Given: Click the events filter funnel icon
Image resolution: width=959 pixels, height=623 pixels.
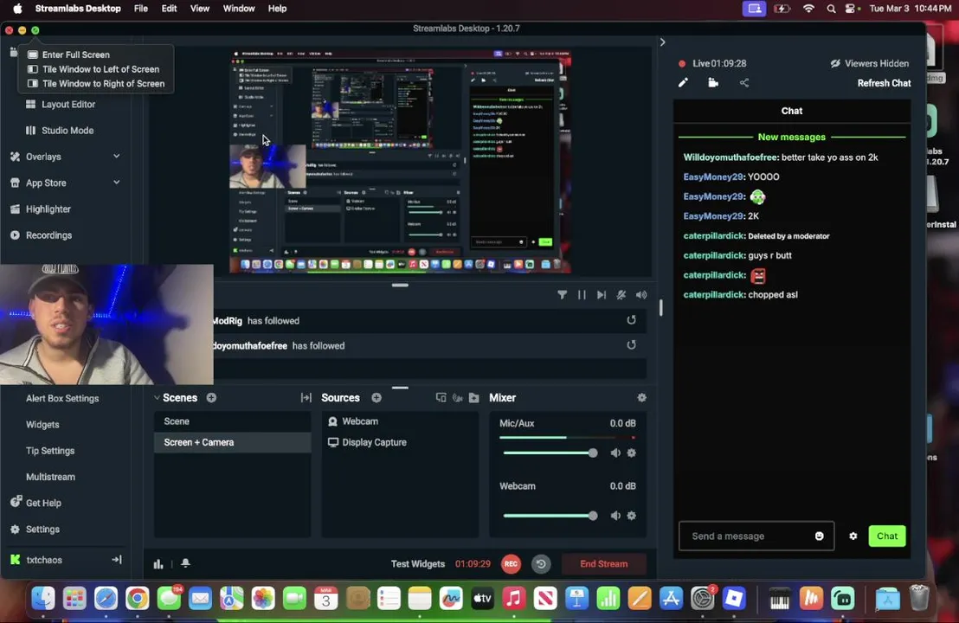Looking at the screenshot, I should pos(562,295).
